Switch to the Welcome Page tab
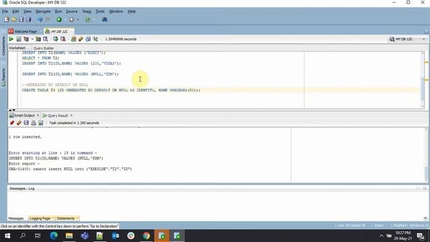 [x=26, y=32]
